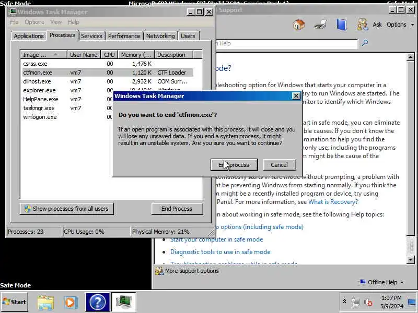Click the Search Help input field
The image size is (418, 313).
click(287, 43)
